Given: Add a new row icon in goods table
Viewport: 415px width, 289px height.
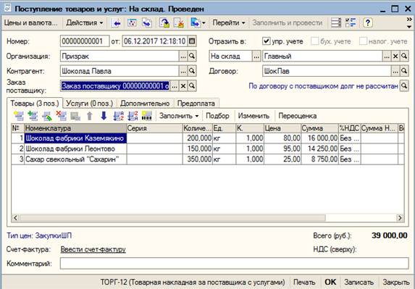Looking at the screenshot, I should 19,116.
